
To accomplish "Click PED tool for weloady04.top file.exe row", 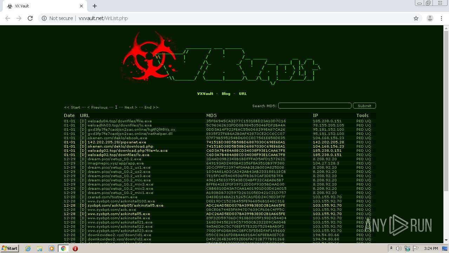I will [x=360, y=121].
